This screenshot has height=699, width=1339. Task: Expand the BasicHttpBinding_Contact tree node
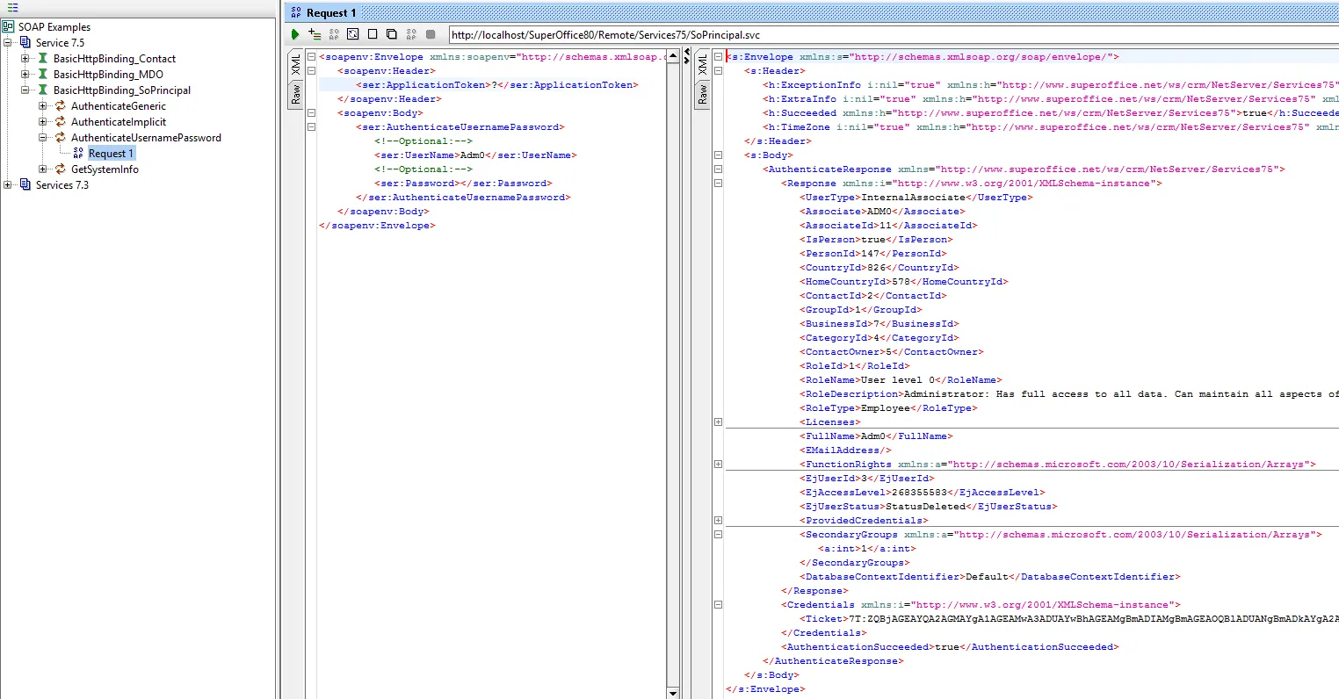tap(25, 59)
